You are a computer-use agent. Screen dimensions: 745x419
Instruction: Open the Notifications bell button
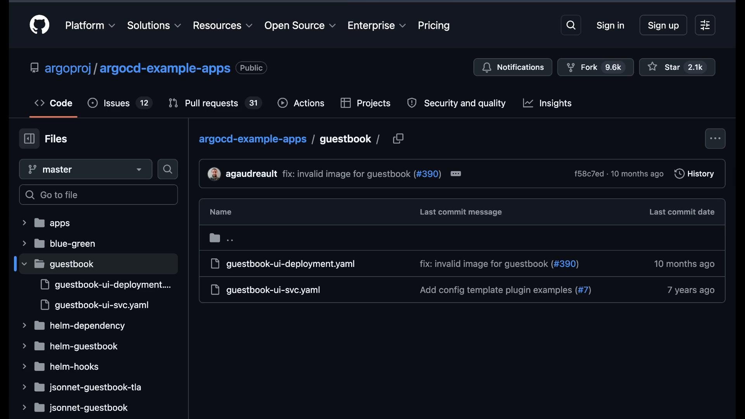tap(513, 67)
